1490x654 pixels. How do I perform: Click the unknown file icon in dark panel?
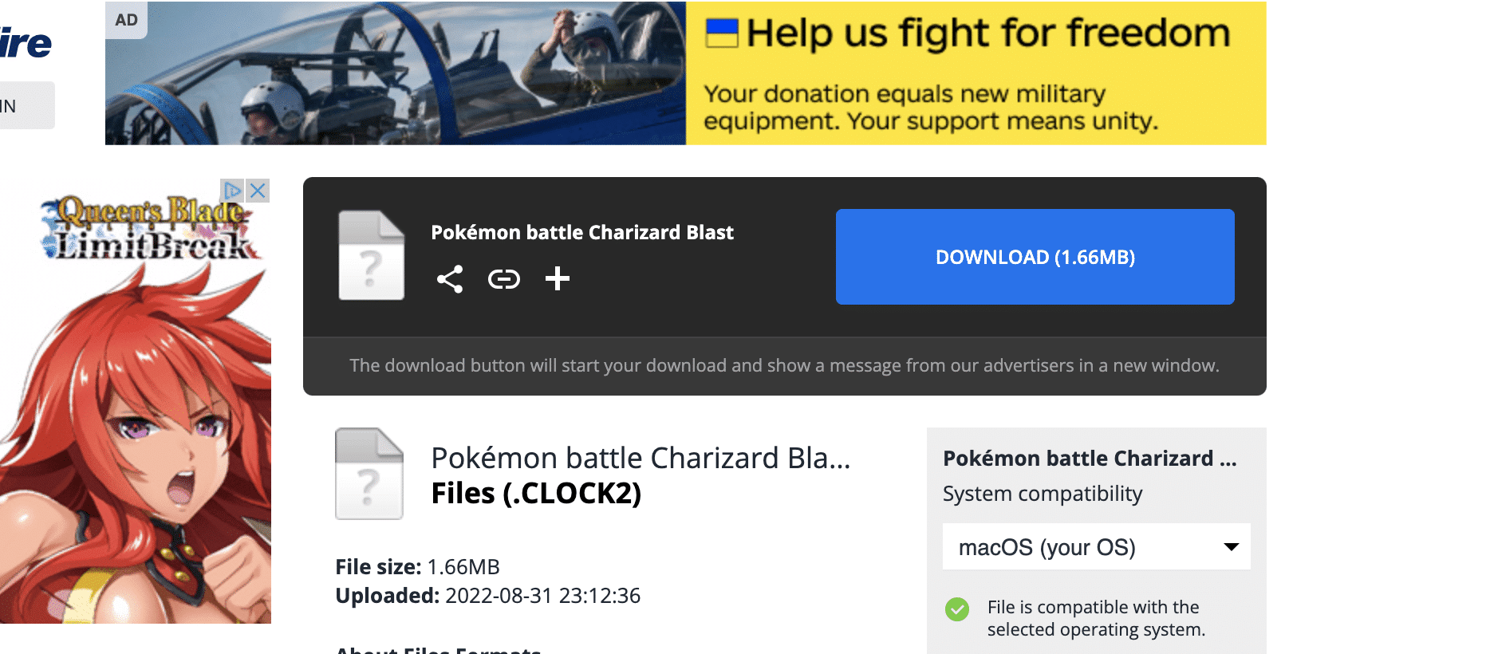click(x=372, y=255)
